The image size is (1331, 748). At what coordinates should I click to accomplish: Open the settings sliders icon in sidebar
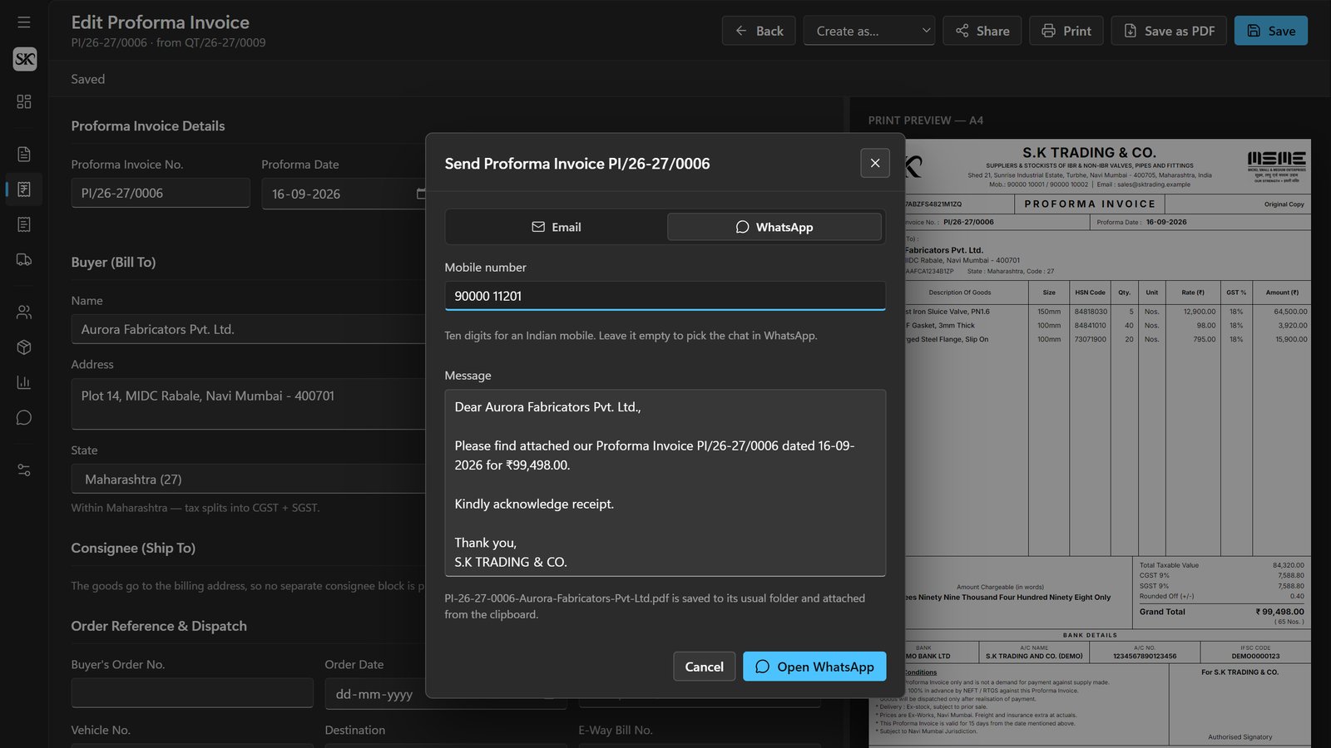tap(24, 470)
